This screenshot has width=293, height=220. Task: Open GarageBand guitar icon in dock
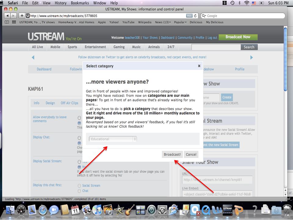[x=130, y=210]
